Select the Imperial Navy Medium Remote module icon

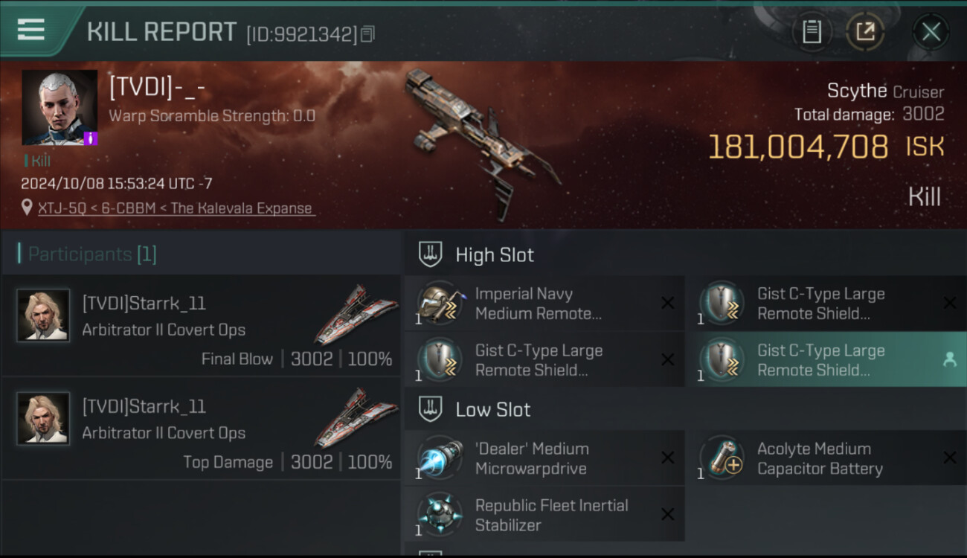[x=440, y=304]
